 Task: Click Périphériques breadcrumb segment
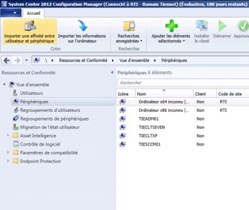[x=174, y=60]
